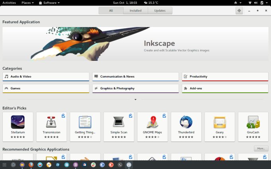The width and height of the screenshot is (271, 169).
Task: Expand the categories list arrow
Action: 135,99
